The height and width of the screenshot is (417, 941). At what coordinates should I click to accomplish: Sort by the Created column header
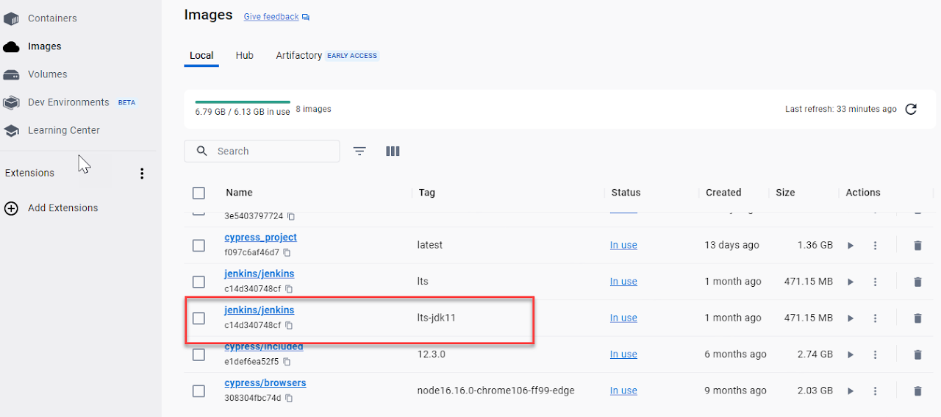723,193
